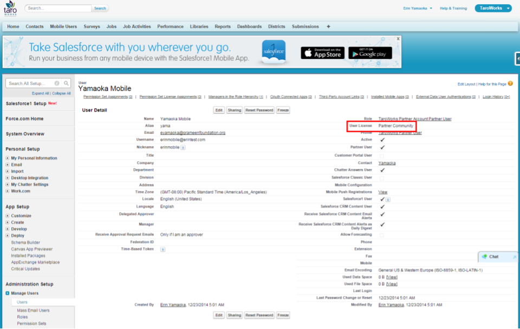Viewport: 520px width, 329px height.
Task: Expand the Customize node under App Setup
Action: tap(7, 216)
